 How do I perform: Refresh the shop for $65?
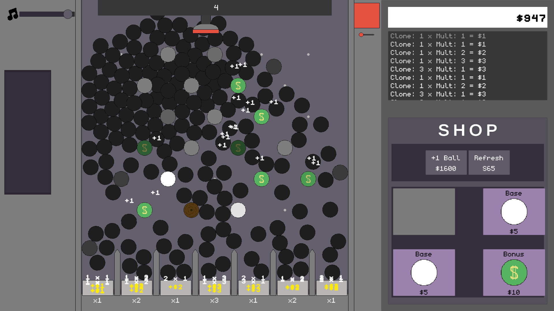tap(489, 163)
